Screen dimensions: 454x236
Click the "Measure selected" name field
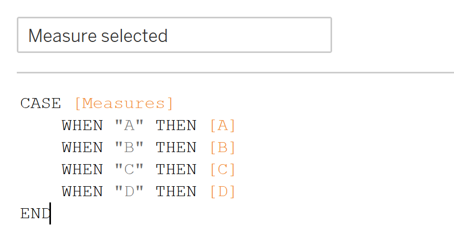174,35
